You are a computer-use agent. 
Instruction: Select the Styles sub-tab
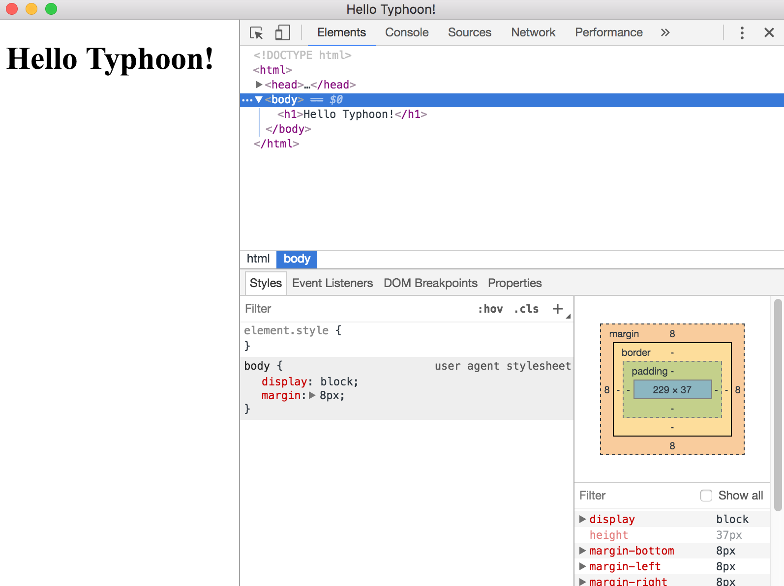point(266,283)
